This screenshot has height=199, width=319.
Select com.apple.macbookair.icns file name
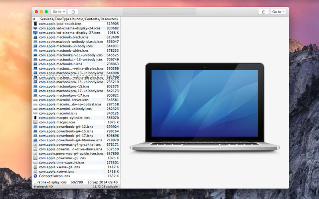pos(61,64)
